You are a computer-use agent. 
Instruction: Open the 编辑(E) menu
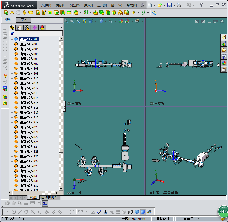[x=60, y=5]
